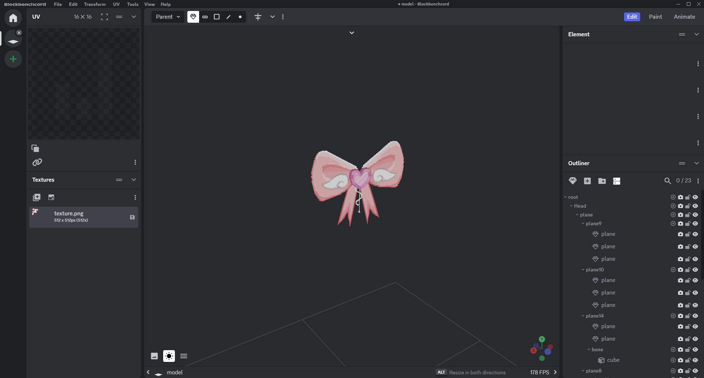Screen dimensions: 704x378
Task: Click the add group folder icon in Outliner
Action: tap(602, 181)
